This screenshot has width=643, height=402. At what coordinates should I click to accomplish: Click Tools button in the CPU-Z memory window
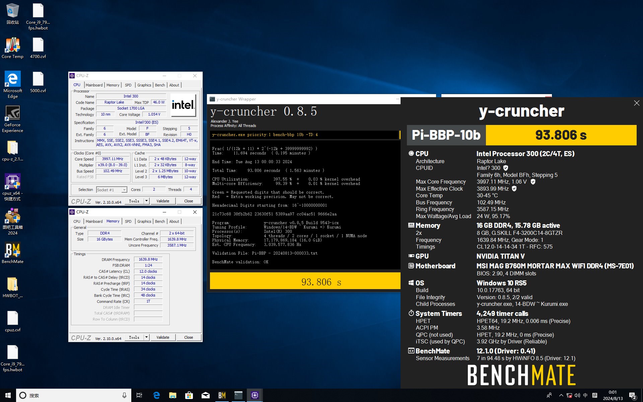[x=134, y=337]
